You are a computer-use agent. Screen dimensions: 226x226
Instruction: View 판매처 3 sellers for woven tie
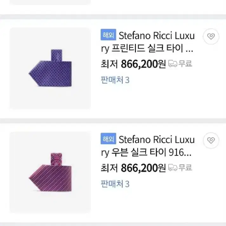click(115, 184)
